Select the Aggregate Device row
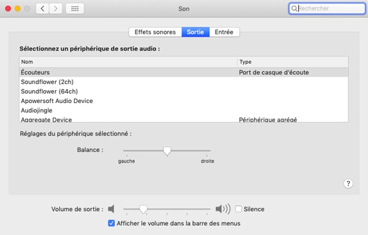Image resolution: width=368 pixels, height=235 pixels. pos(184,119)
